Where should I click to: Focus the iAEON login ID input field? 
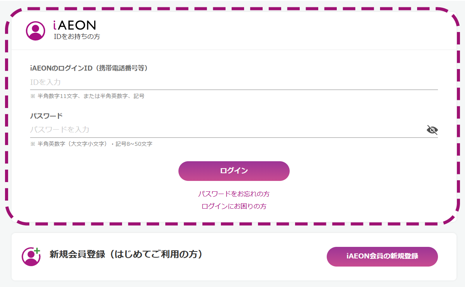pos(234,82)
